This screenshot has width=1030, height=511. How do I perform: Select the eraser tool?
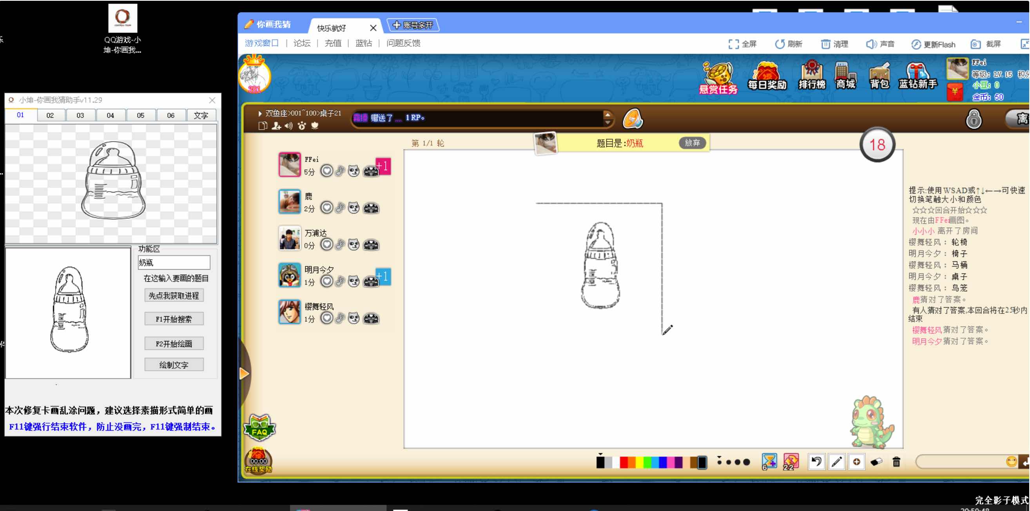[876, 462]
